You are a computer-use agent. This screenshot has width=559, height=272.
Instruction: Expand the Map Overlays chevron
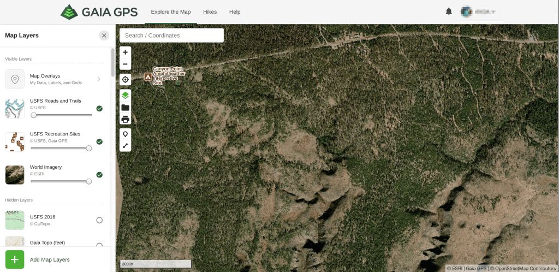click(99, 79)
